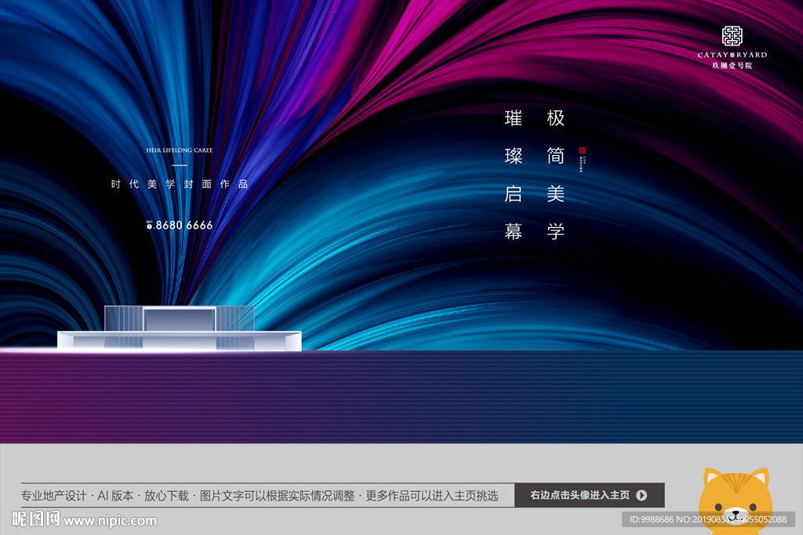Click the 极简美学 vertical headline

click(x=556, y=174)
